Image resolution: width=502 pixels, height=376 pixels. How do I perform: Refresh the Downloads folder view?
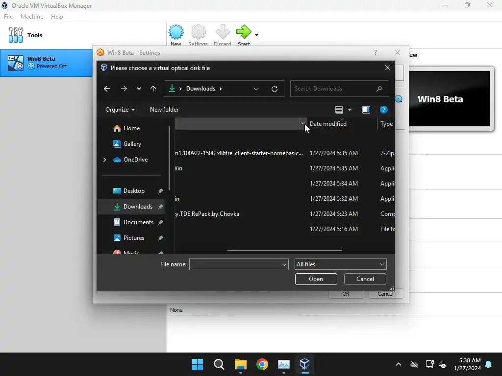coord(275,89)
